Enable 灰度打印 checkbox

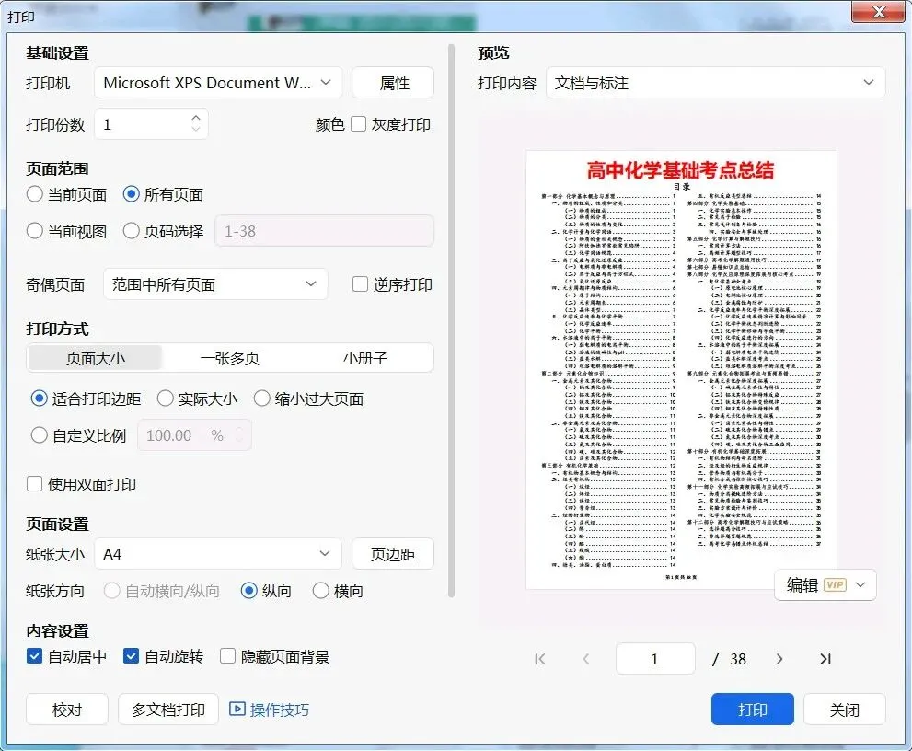point(358,124)
